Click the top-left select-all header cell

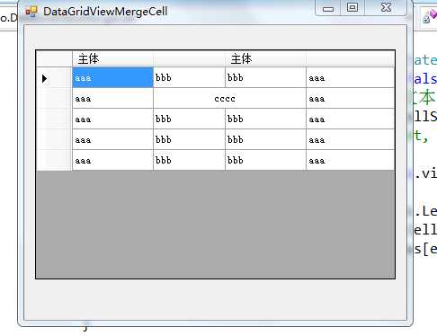coord(54,58)
